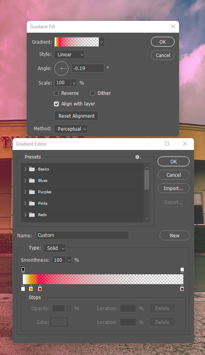Image resolution: width=205 pixels, height=355 pixels.
Task: Click the Purples folder icon
Action: [x=32, y=192]
